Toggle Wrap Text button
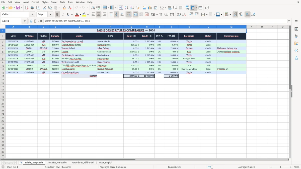The height and width of the screenshot is (169, 301). (x=129, y=15)
